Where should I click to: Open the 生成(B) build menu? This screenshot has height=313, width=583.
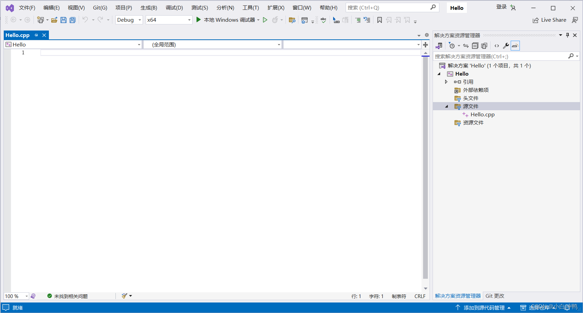click(149, 8)
